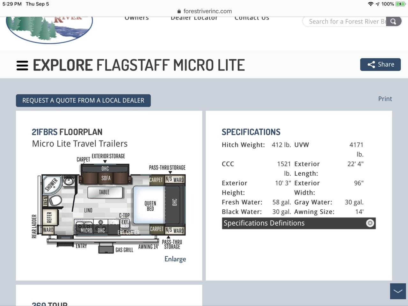Click the Share button
The width and height of the screenshot is (408, 306).
tap(381, 64)
